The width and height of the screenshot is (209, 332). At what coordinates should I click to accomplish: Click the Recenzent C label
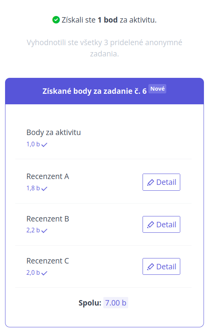48,261
